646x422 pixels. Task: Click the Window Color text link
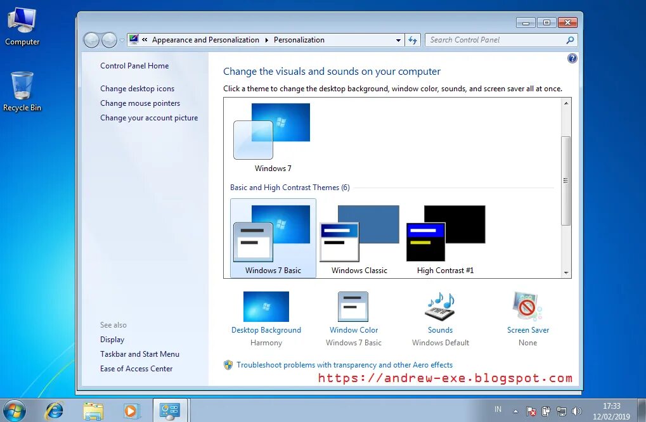[354, 330]
